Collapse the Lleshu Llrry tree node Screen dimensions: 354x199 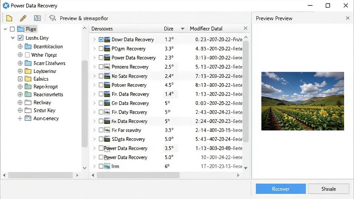pyautogui.click(x=13, y=38)
